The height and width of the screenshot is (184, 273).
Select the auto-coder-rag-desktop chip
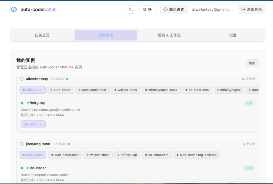(197, 155)
